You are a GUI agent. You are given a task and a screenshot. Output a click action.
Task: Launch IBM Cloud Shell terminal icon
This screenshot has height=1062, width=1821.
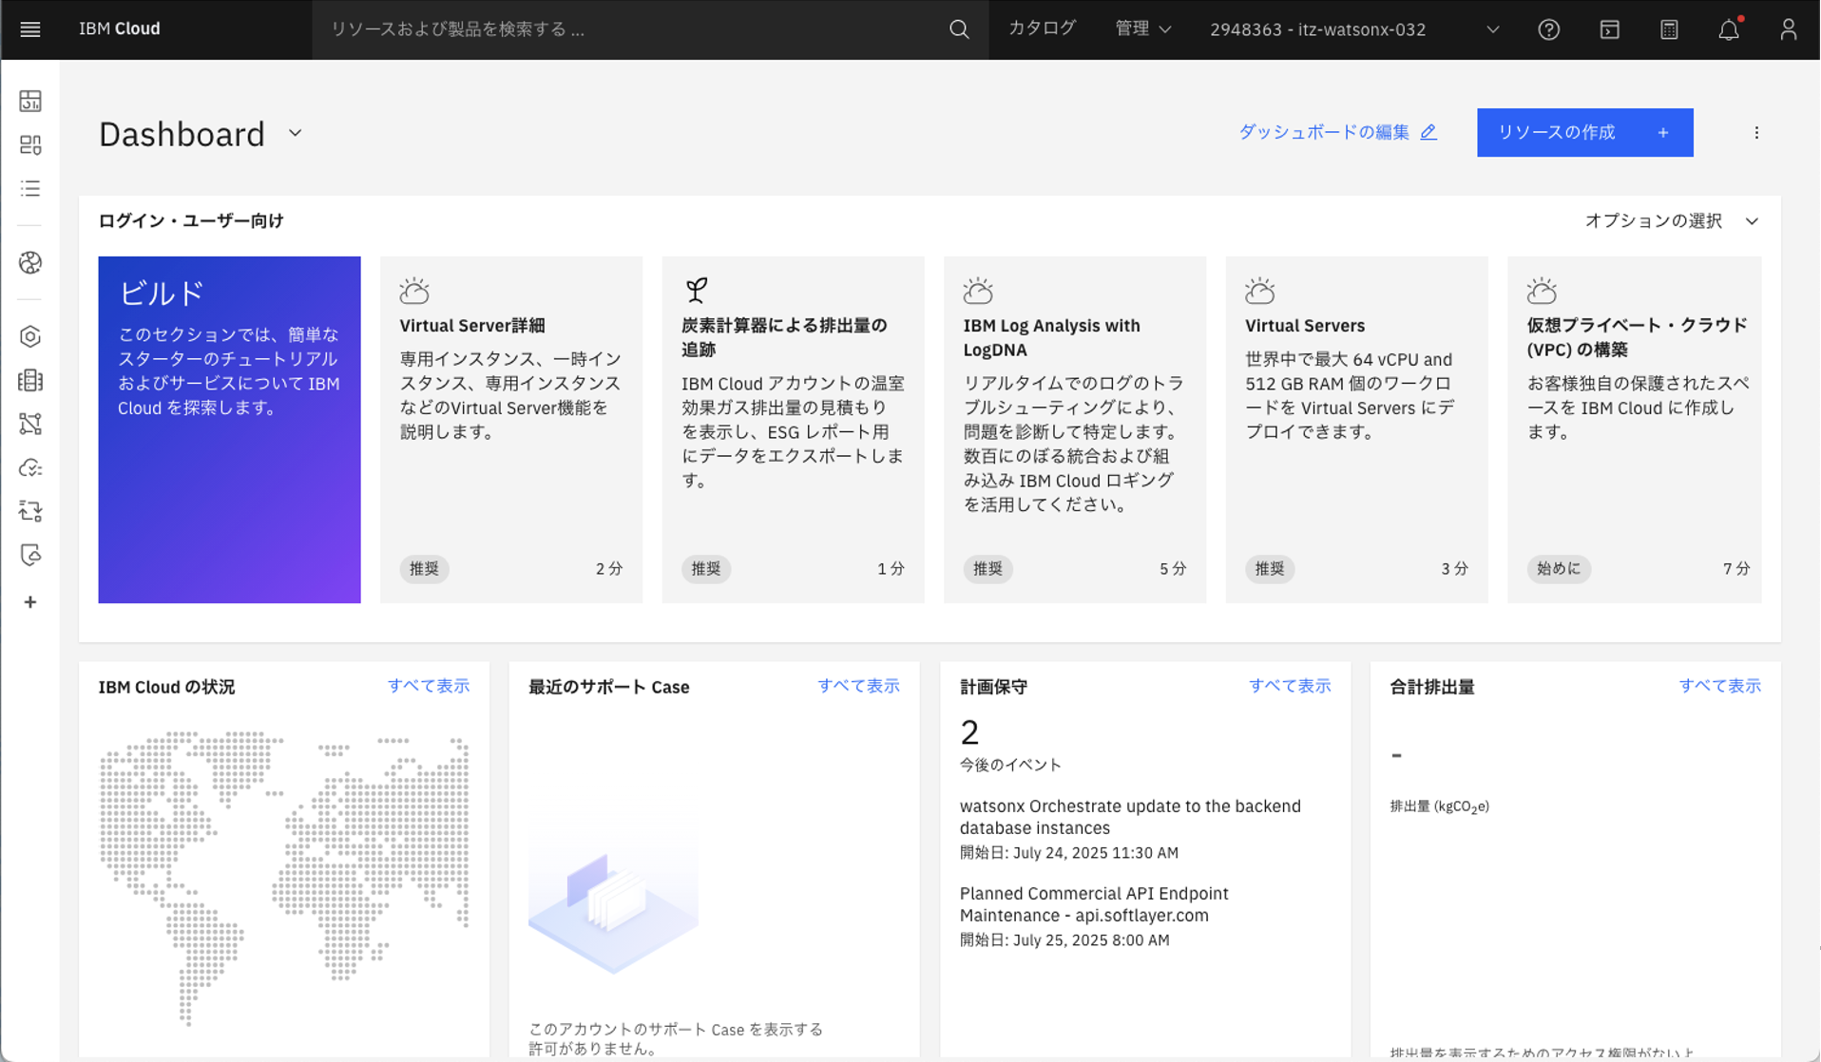click(1609, 29)
